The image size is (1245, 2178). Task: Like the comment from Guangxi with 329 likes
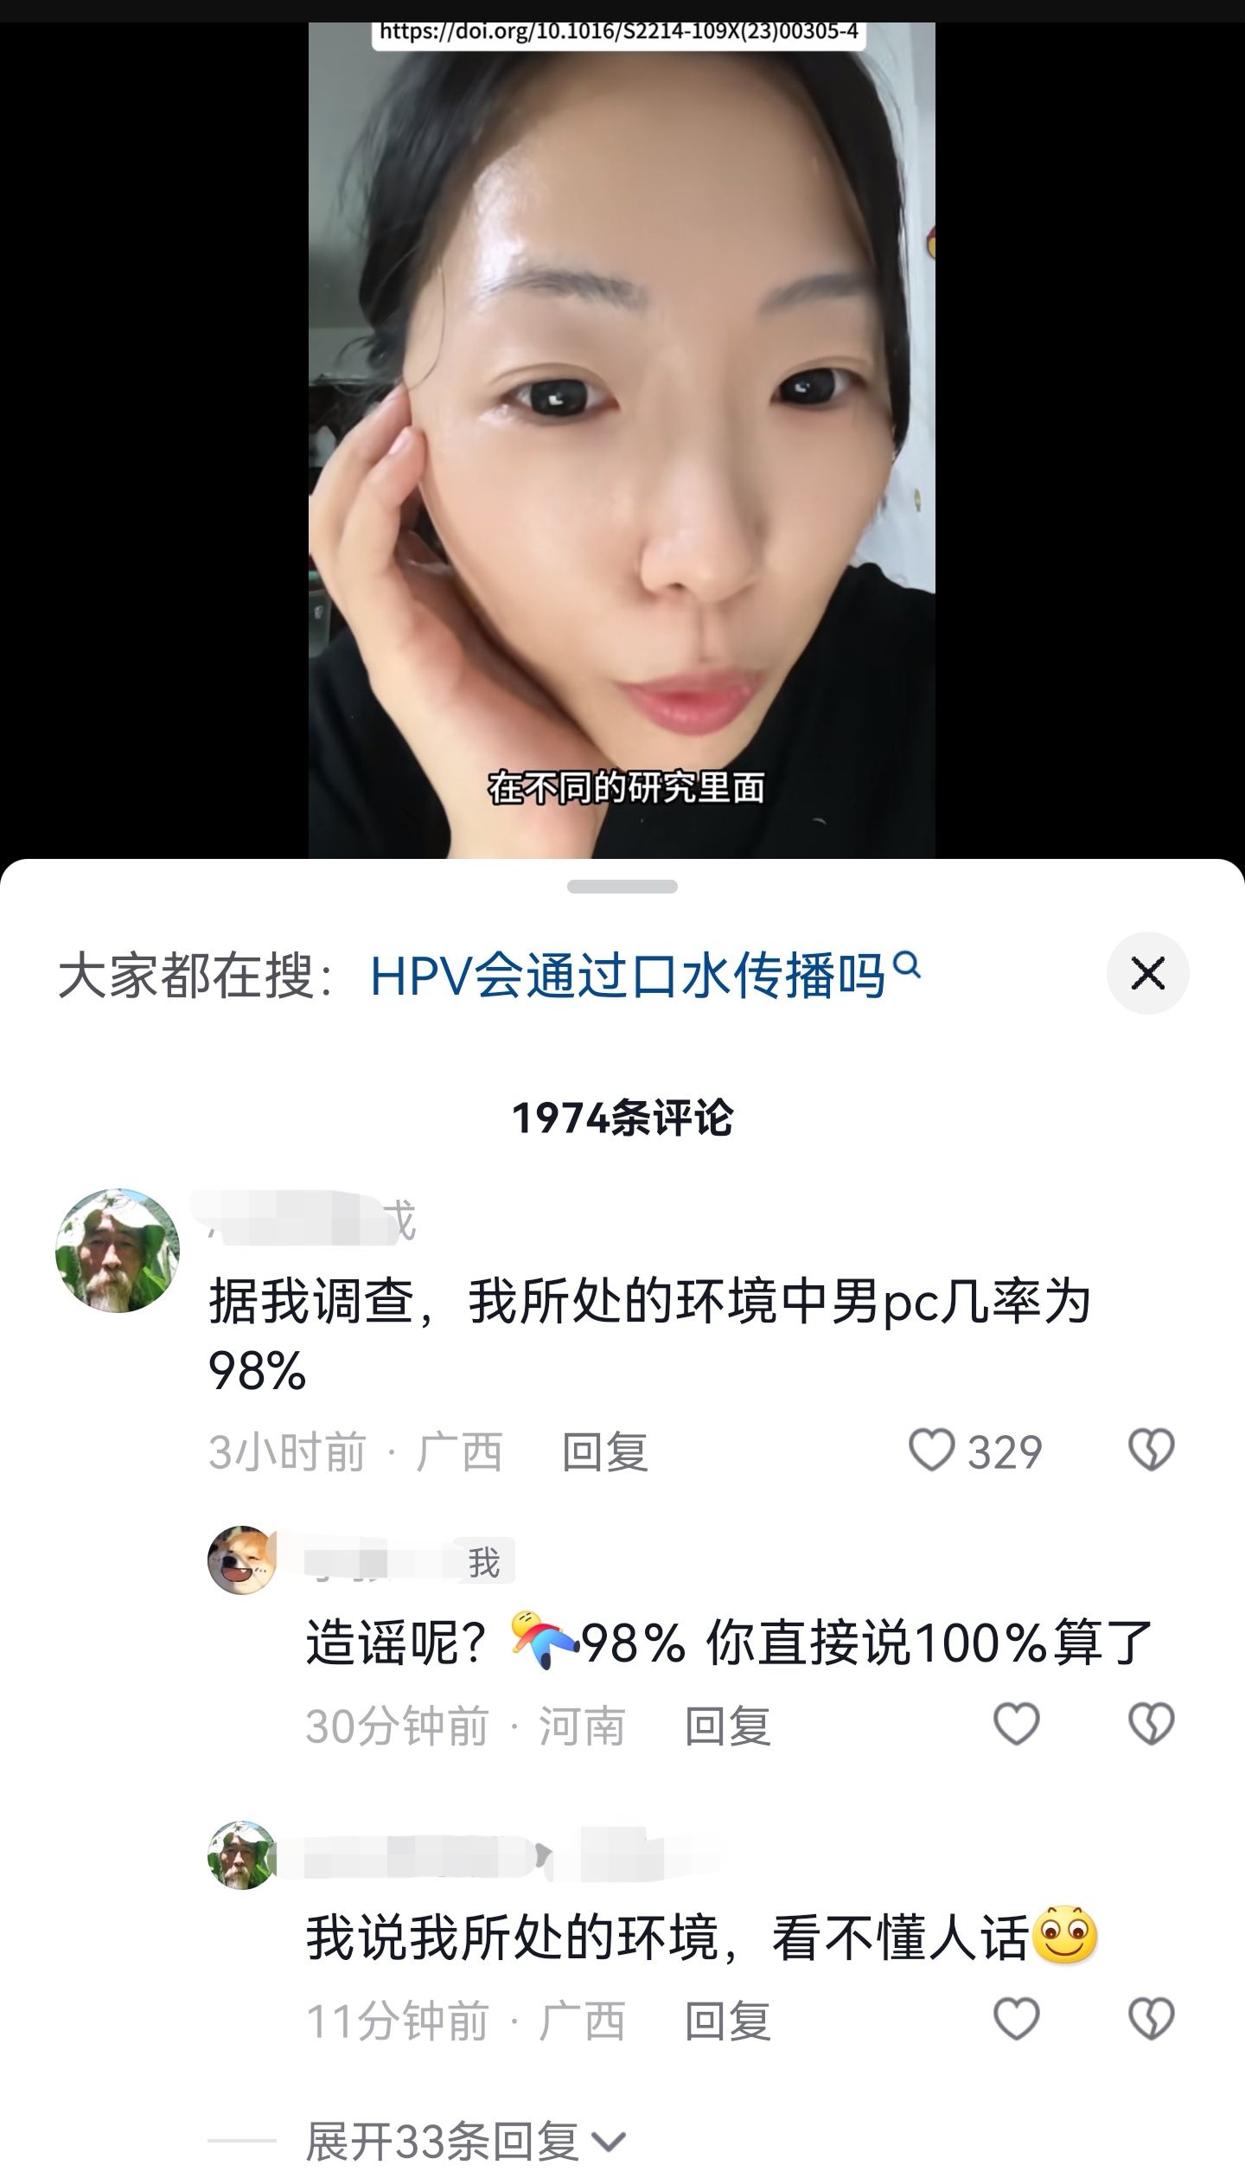coord(931,1451)
